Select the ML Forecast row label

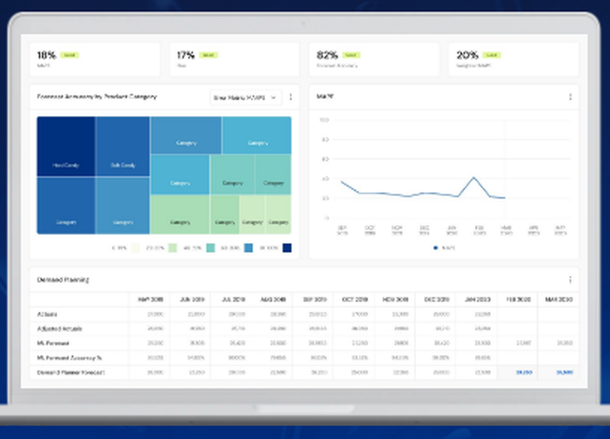pyautogui.click(x=53, y=343)
